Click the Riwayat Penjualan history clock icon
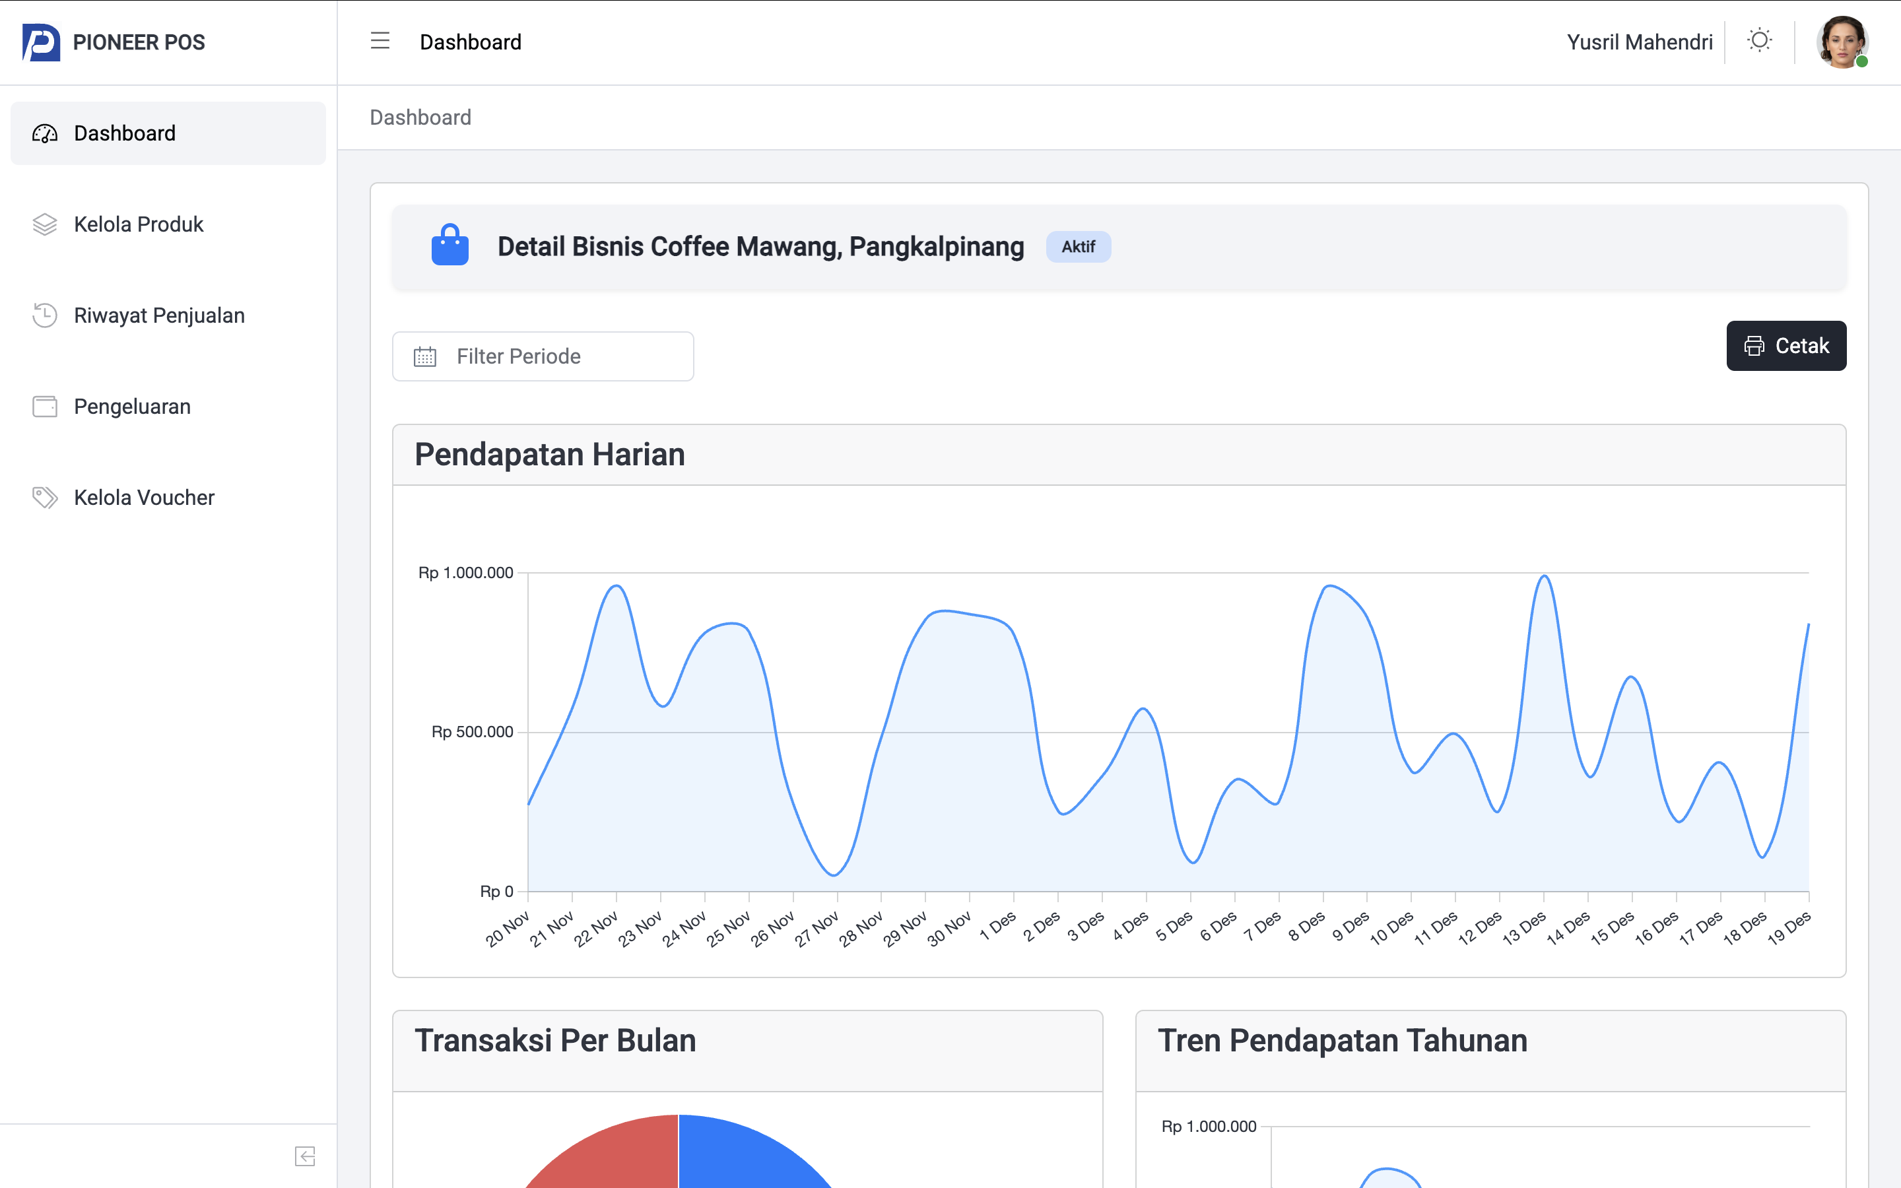1901x1188 pixels. click(44, 315)
